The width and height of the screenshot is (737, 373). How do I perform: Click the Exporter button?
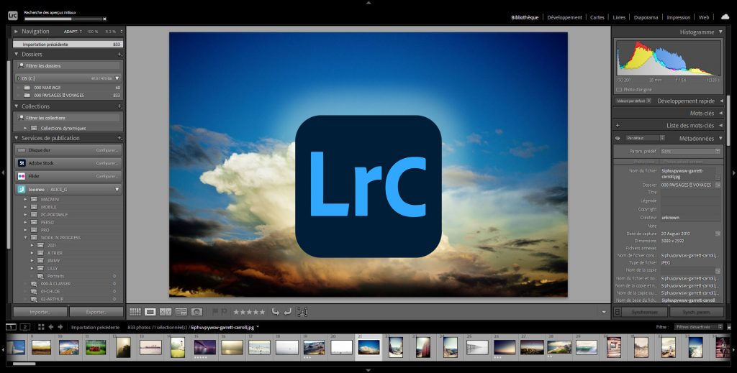click(96, 313)
